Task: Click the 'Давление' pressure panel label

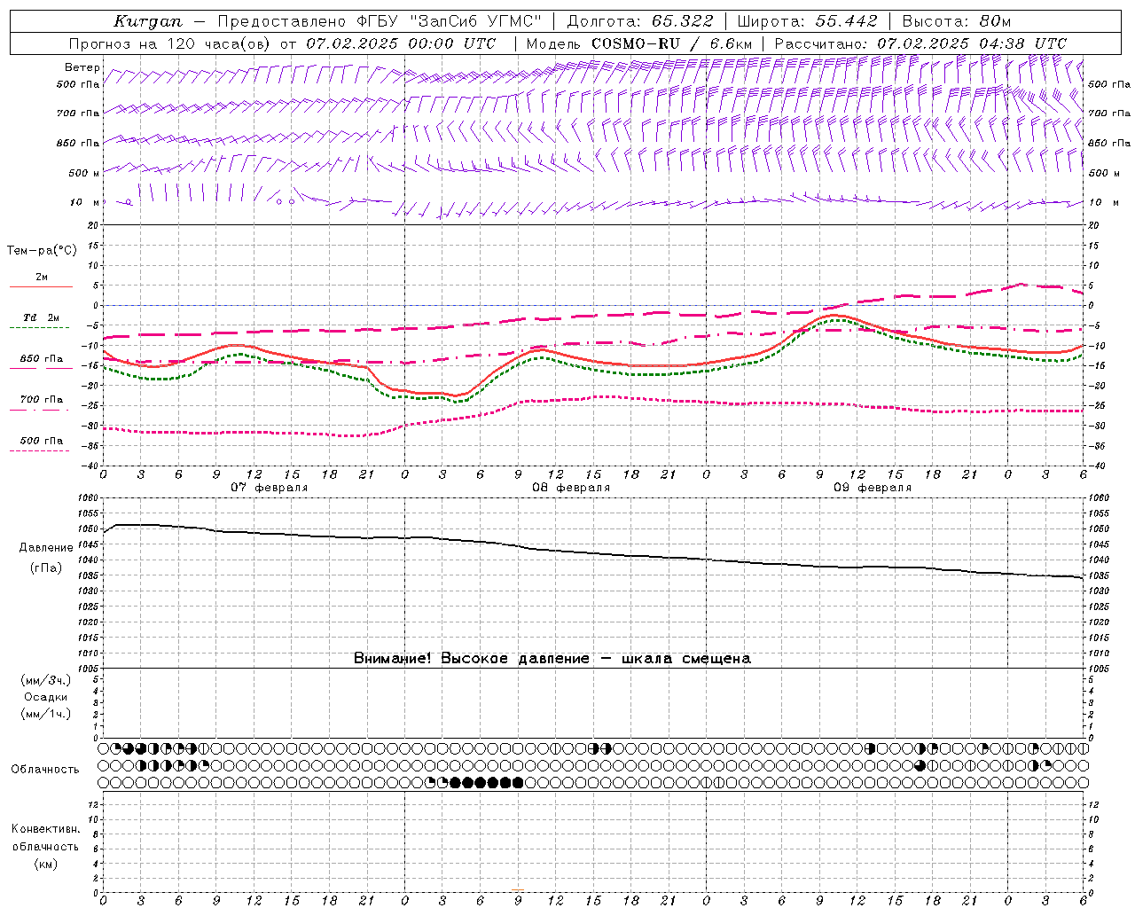Action: point(46,548)
